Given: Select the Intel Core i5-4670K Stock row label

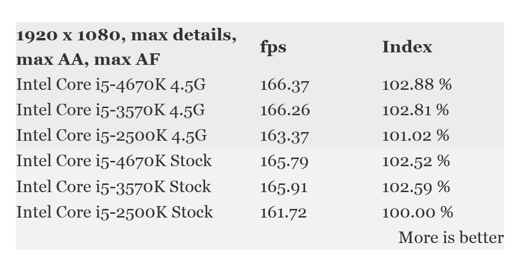Looking at the screenshot, I should (114, 161).
